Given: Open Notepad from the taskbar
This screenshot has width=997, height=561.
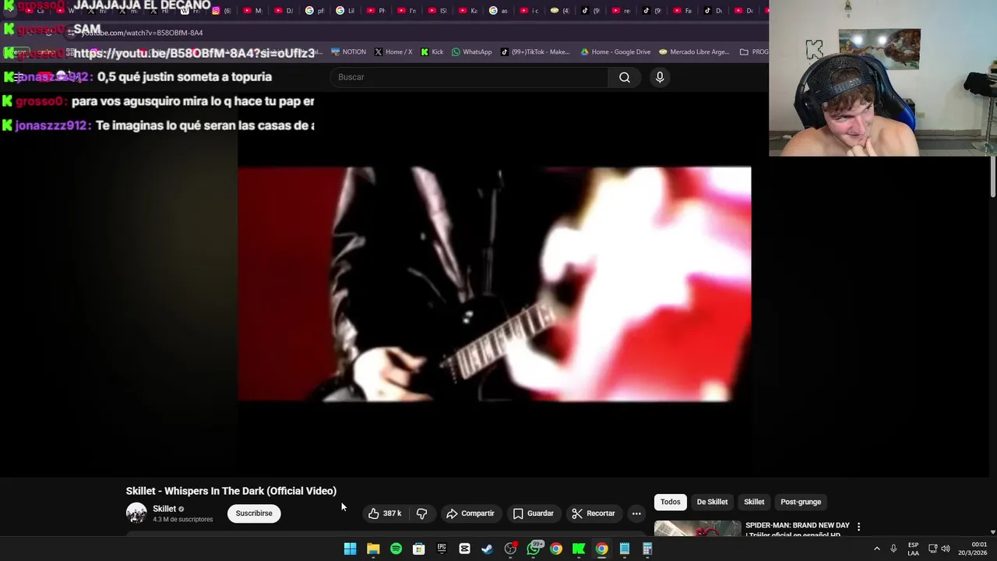Looking at the screenshot, I should click(624, 549).
